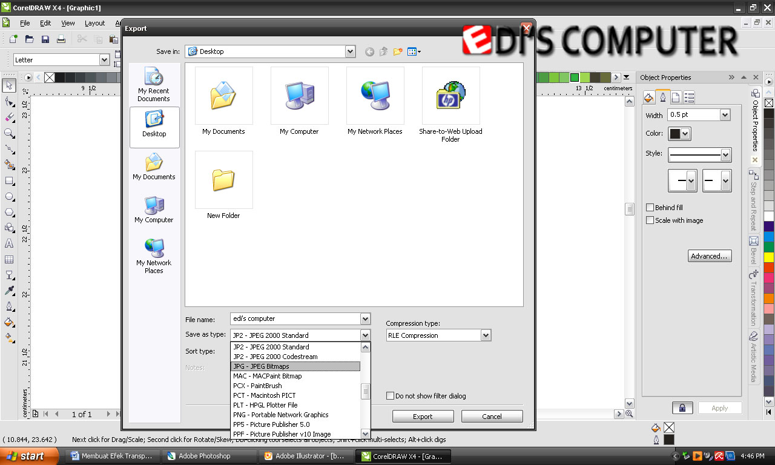The height and width of the screenshot is (465, 775).
Task: Switch to the Fill tab in Object Properties
Action: (648, 97)
